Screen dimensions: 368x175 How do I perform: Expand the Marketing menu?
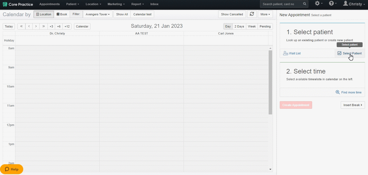pyautogui.click(x=116, y=4)
